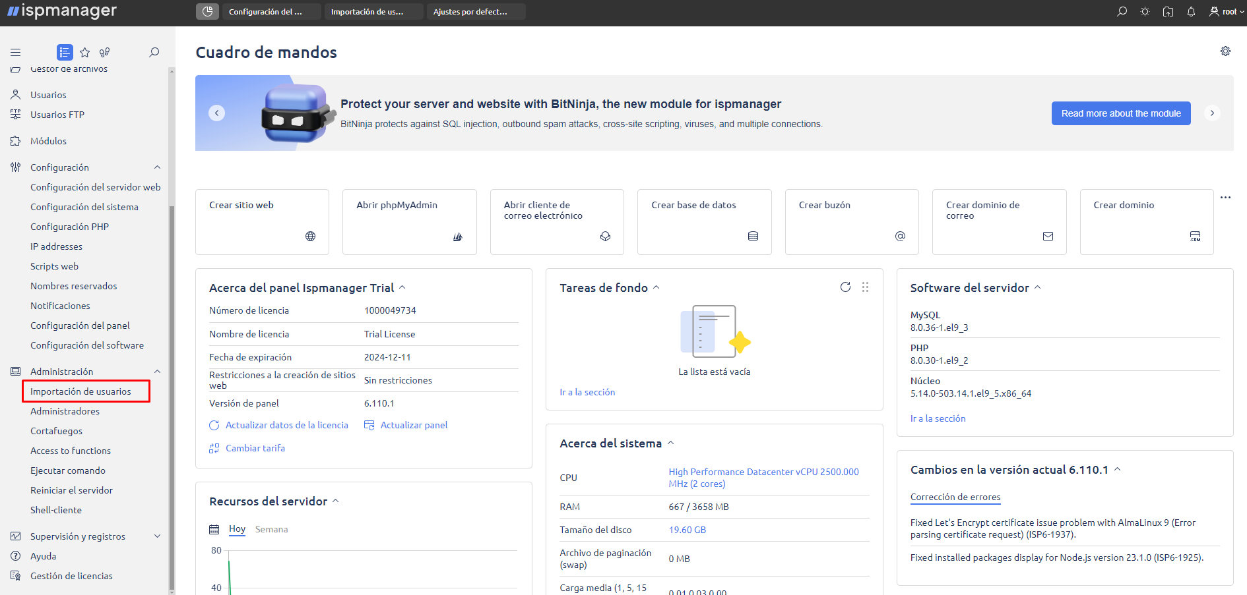1247x595 pixels.
Task: Open the root user menu
Action: click(1227, 12)
